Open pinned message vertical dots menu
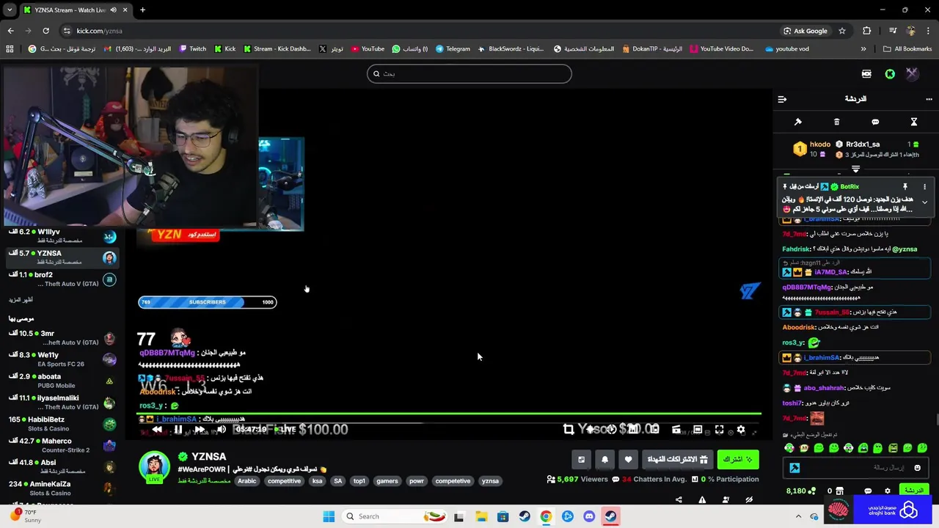The image size is (939, 528). click(x=924, y=187)
